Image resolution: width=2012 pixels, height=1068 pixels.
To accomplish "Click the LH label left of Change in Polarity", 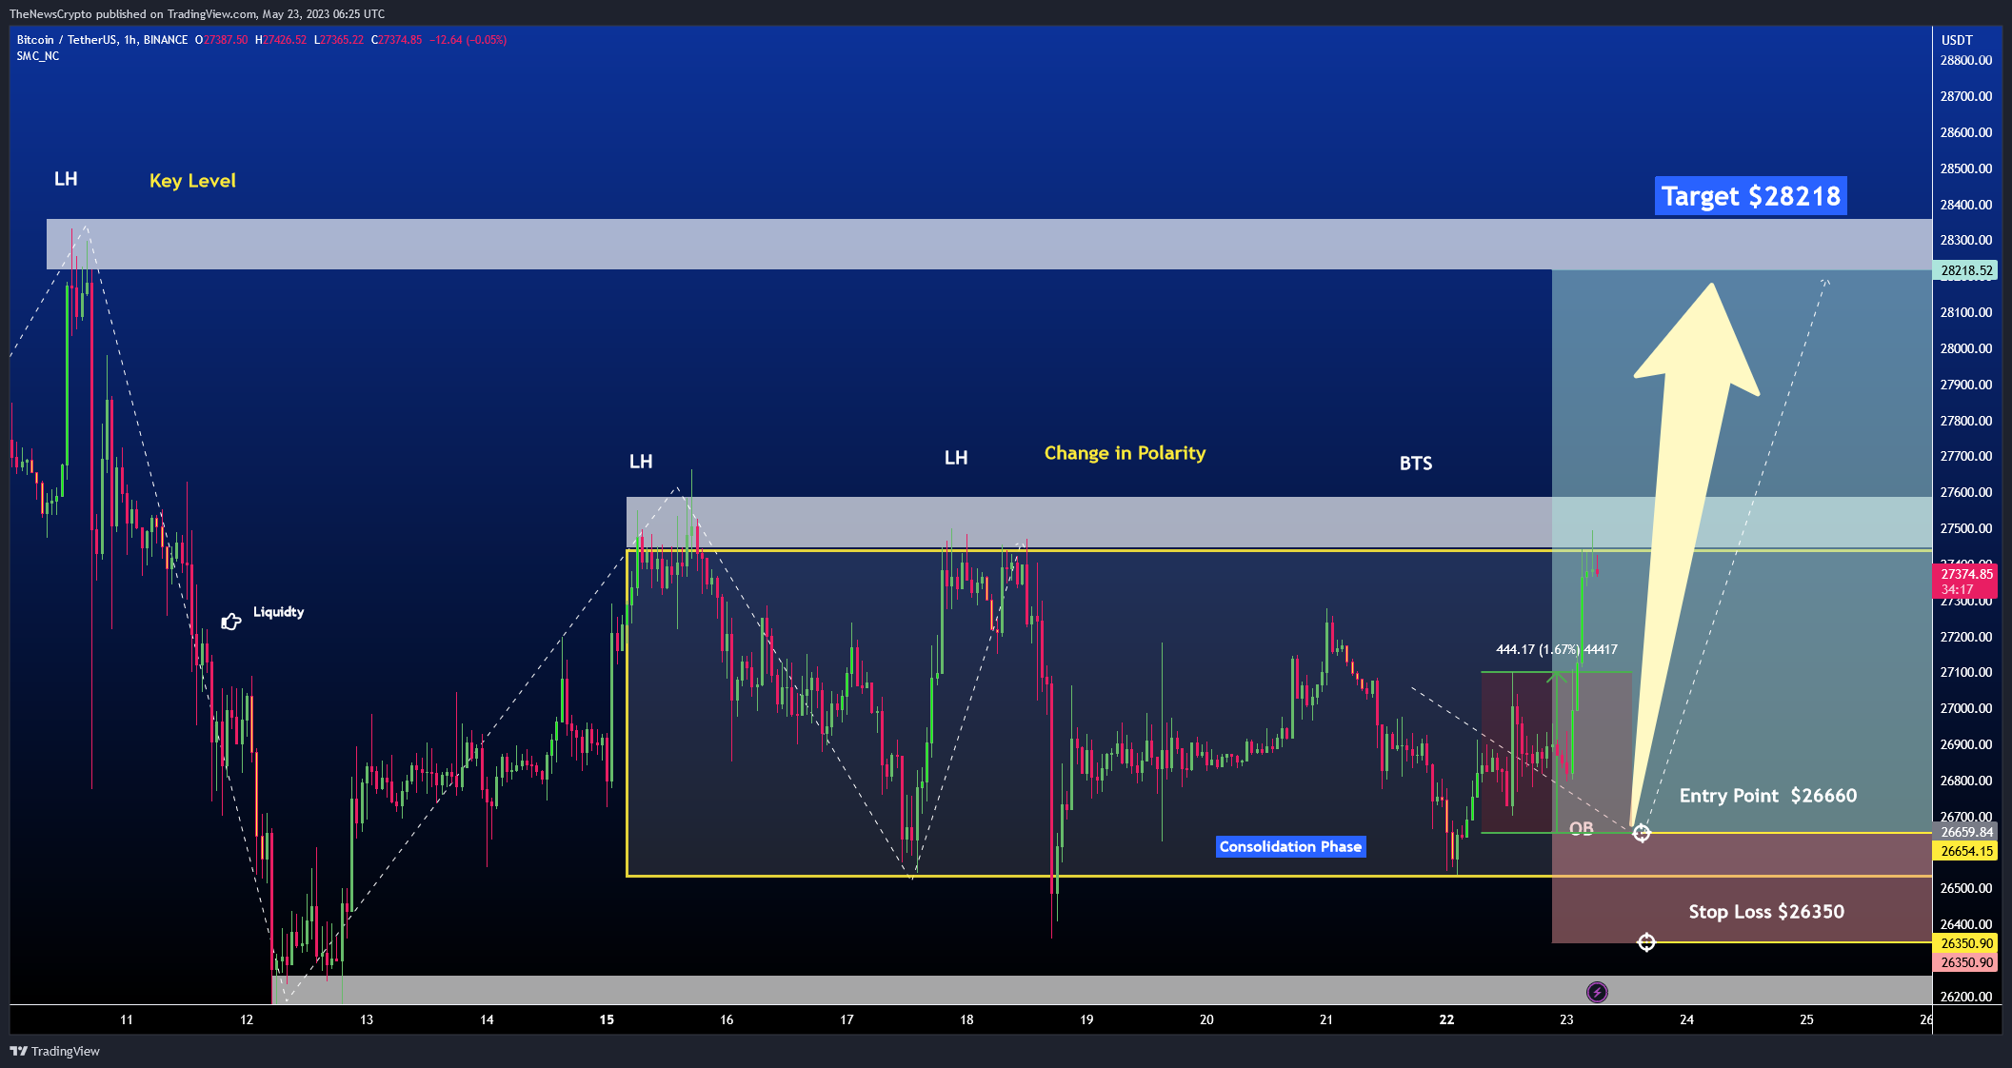I will (x=956, y=458).
